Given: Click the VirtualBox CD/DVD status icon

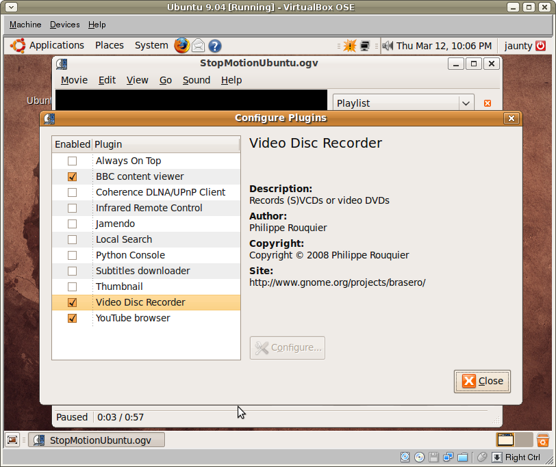Looking at the screenshot, I should click(x=420, y=457).
